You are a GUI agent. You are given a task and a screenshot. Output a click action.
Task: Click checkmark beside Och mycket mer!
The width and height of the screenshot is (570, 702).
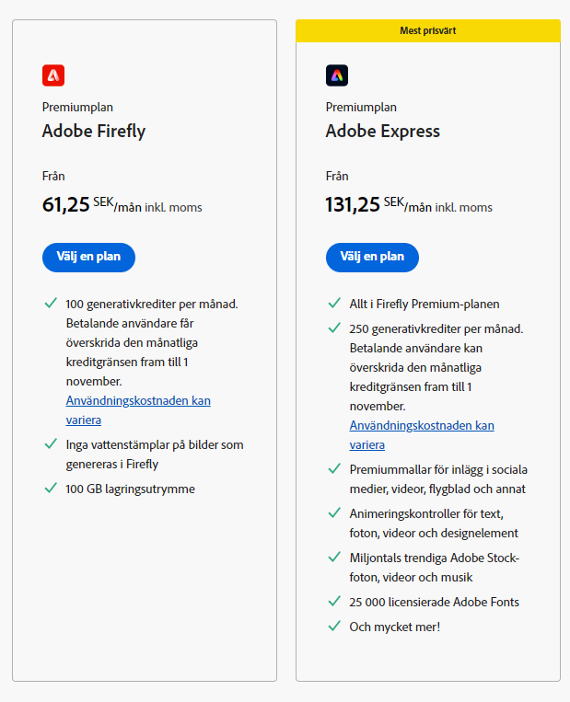pyautogui.click(x=334, y=626)
